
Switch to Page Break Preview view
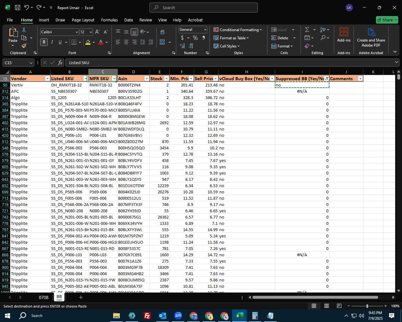(x=339, y=306)
